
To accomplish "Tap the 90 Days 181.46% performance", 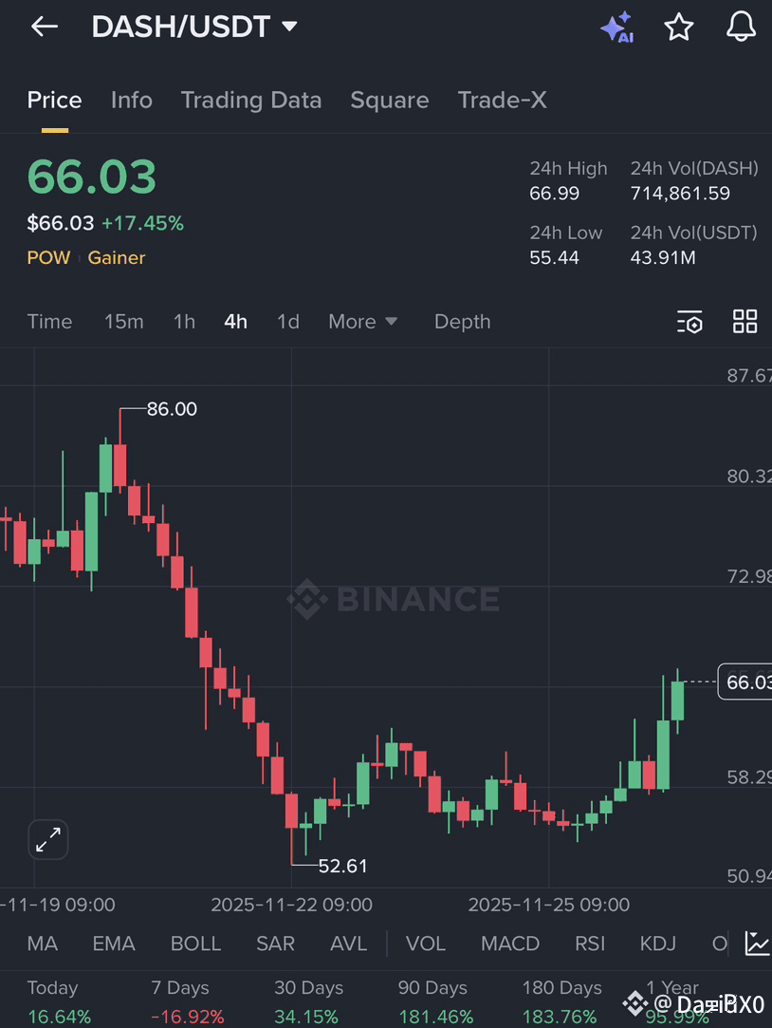I will 435,1001.
